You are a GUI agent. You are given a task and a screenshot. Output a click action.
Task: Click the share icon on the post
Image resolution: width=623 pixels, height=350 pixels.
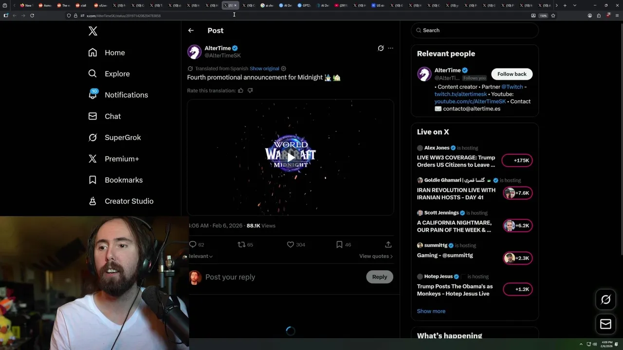point(388,245)
